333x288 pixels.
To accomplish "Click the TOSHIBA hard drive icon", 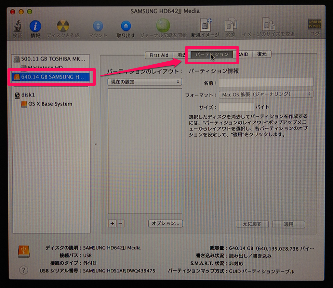I will [17, 59].
